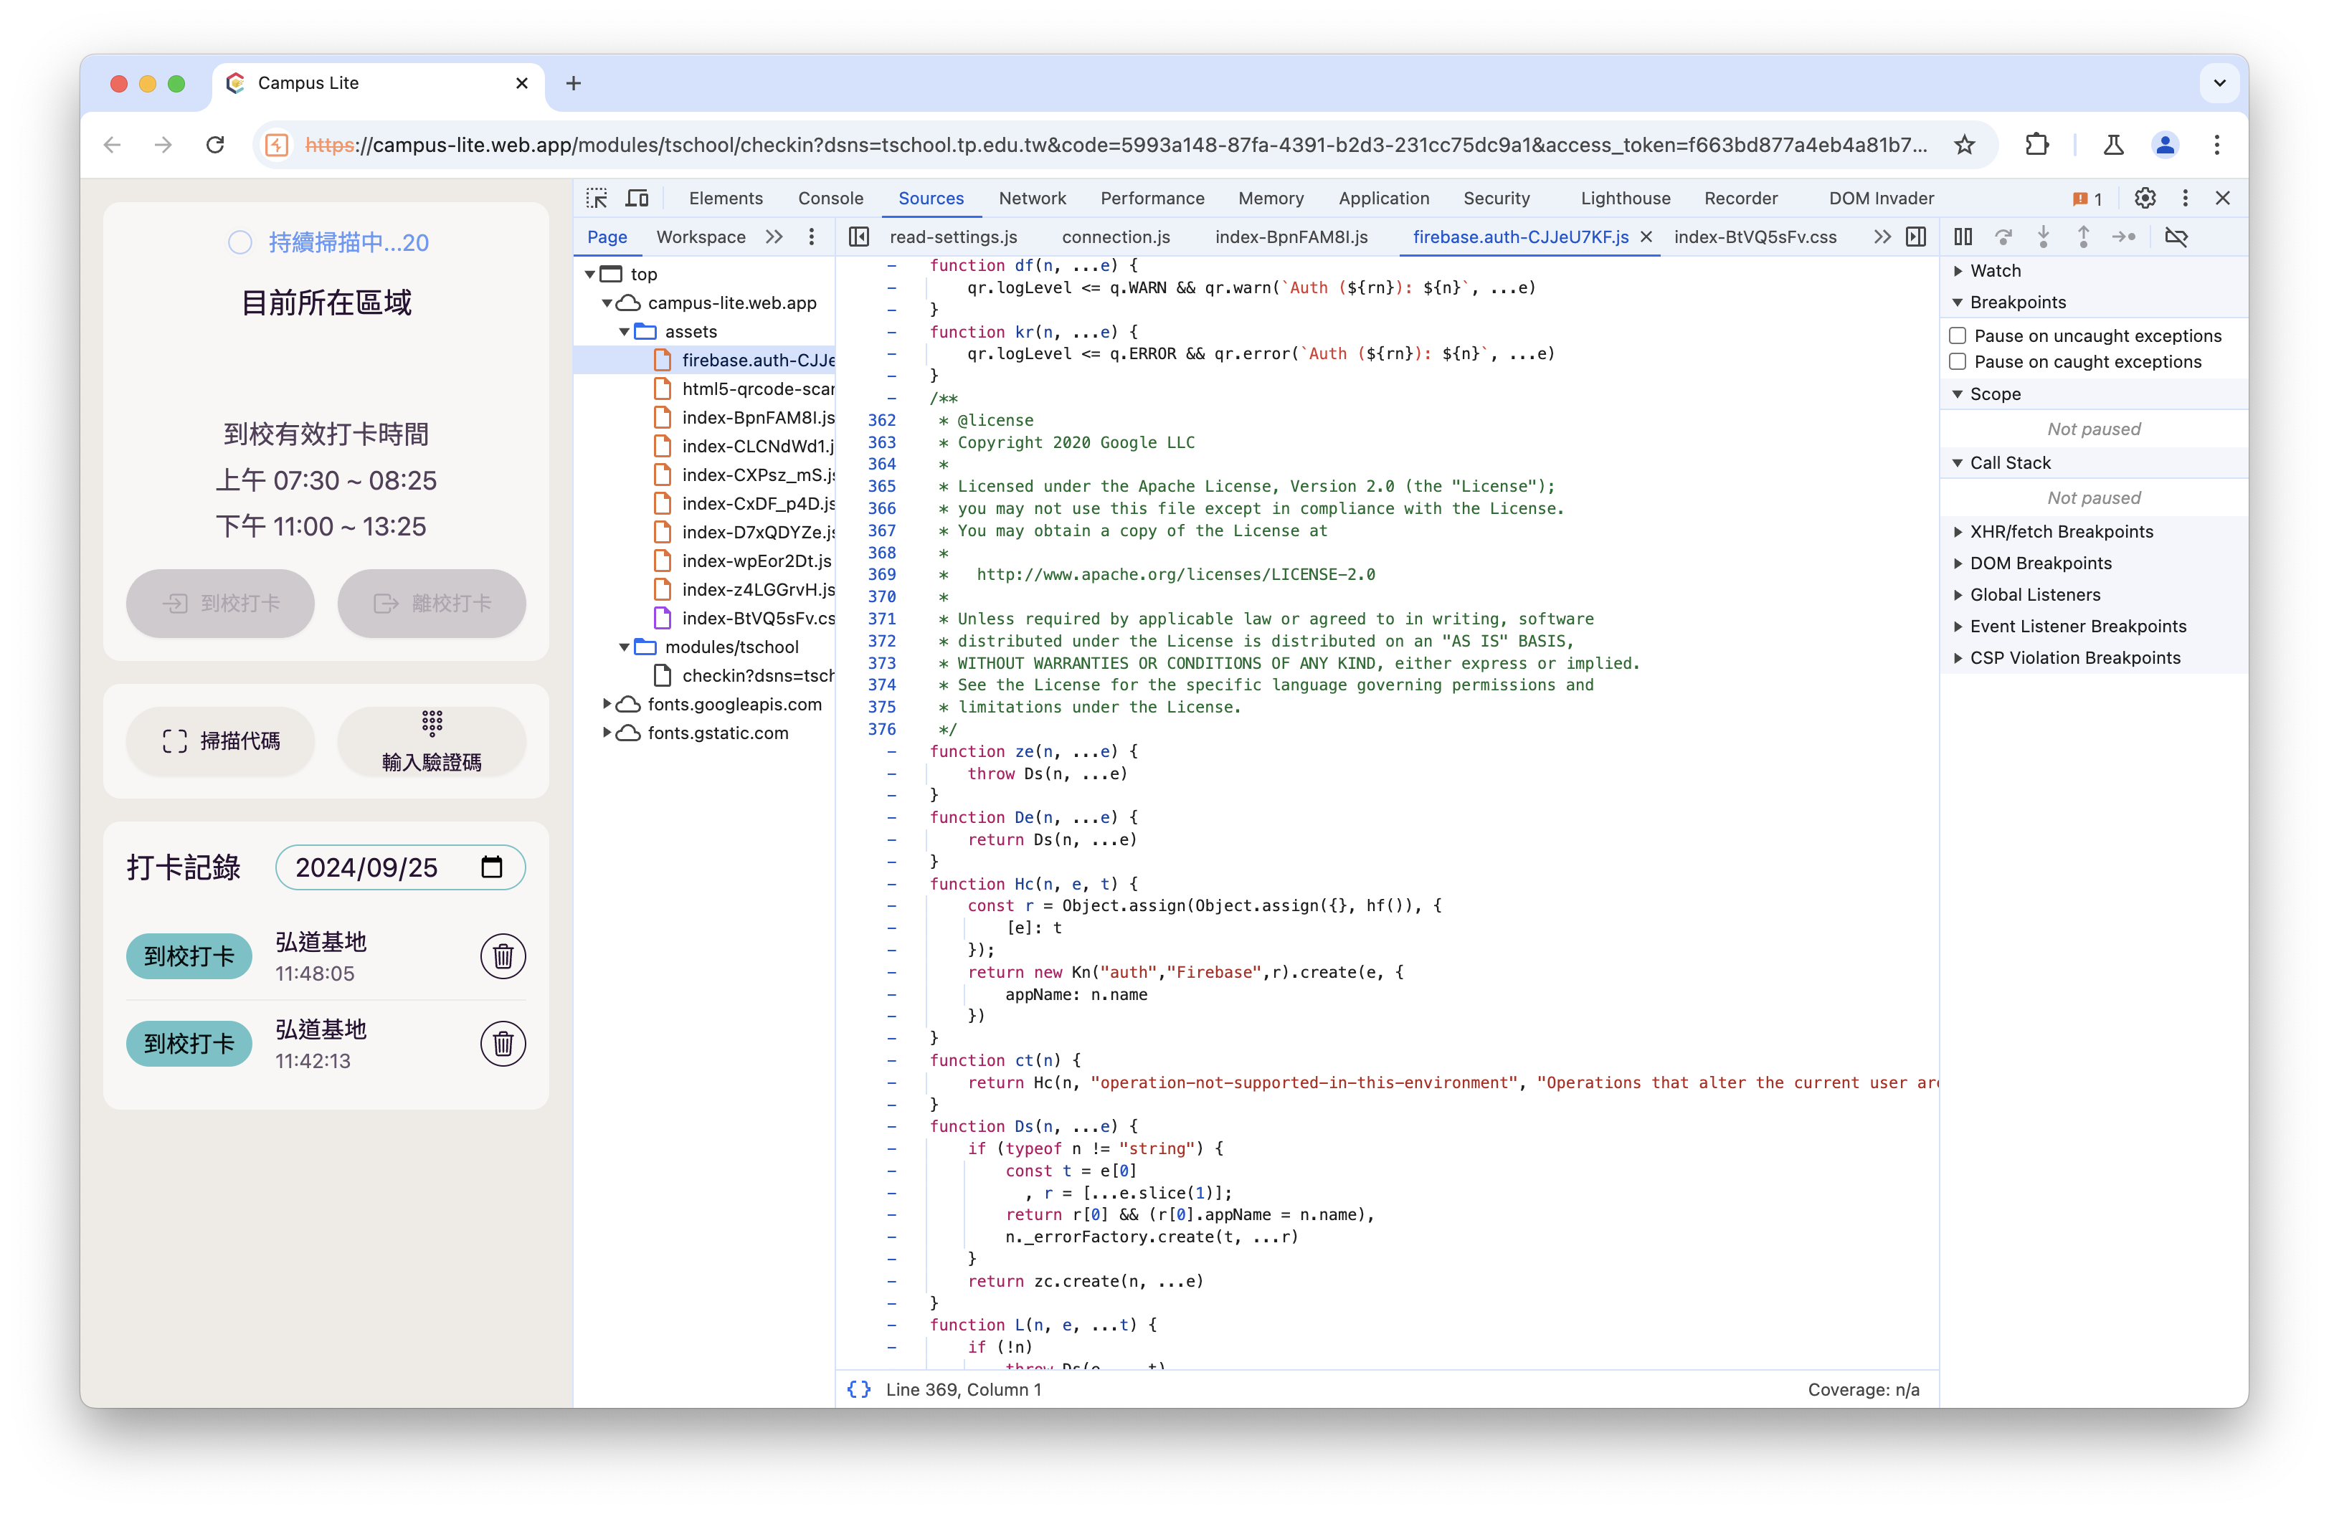2329x1514 pixels.
Task: Deactivate breakpoints icon
Action: pos(2176,237)
